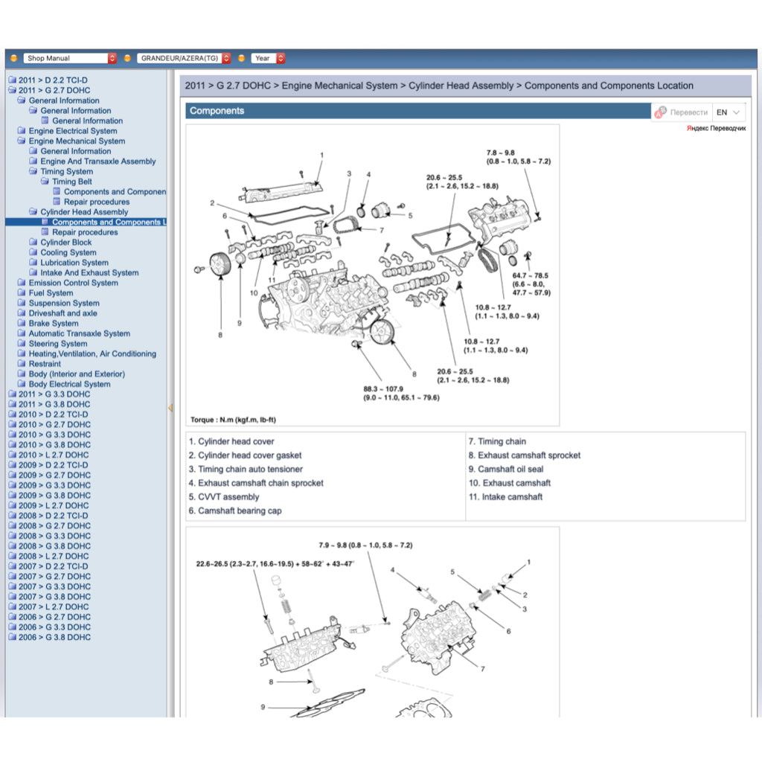Expand the 2011 > G 3.3 DOHC tree node

(x=54, y=394)
